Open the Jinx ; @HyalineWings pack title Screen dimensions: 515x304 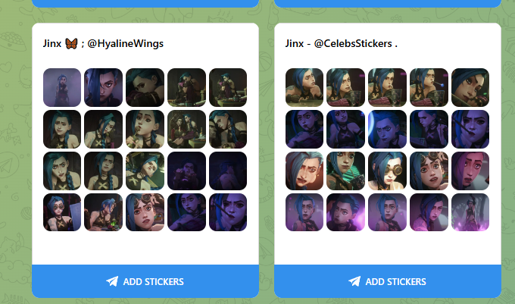[x=103, y=43]
